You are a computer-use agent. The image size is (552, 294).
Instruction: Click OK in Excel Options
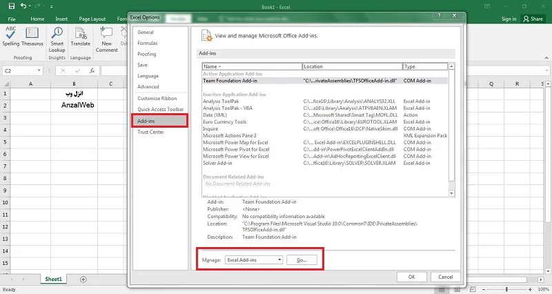pyautogui.click(x=411, y=277)
